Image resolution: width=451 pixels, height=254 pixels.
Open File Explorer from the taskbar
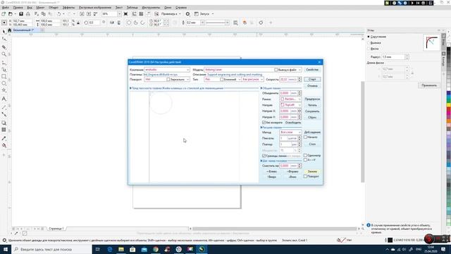pos(121,249)
